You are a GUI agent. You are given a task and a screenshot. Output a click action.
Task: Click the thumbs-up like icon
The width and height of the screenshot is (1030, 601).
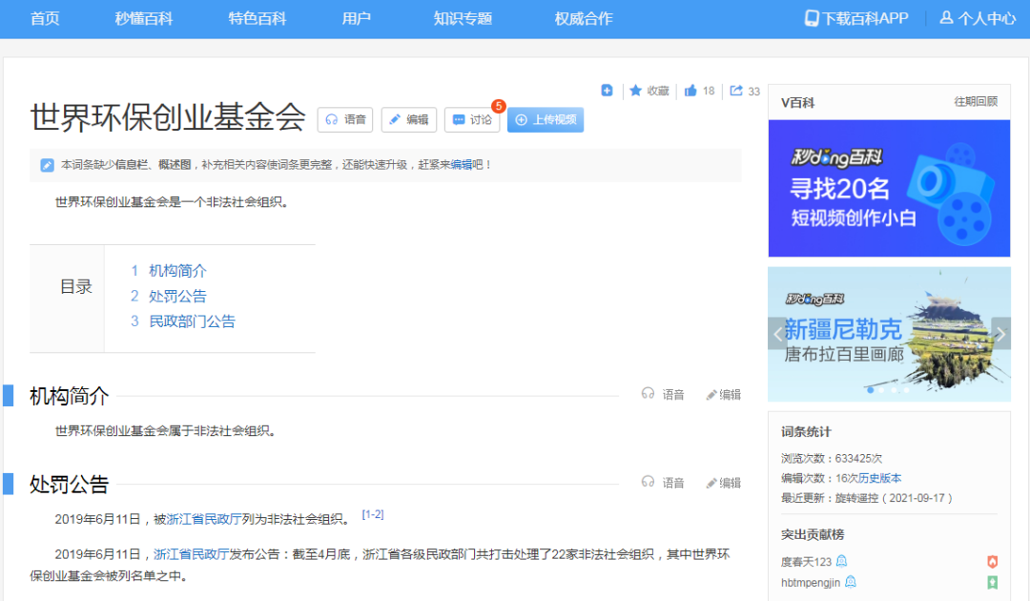[690, 91]
